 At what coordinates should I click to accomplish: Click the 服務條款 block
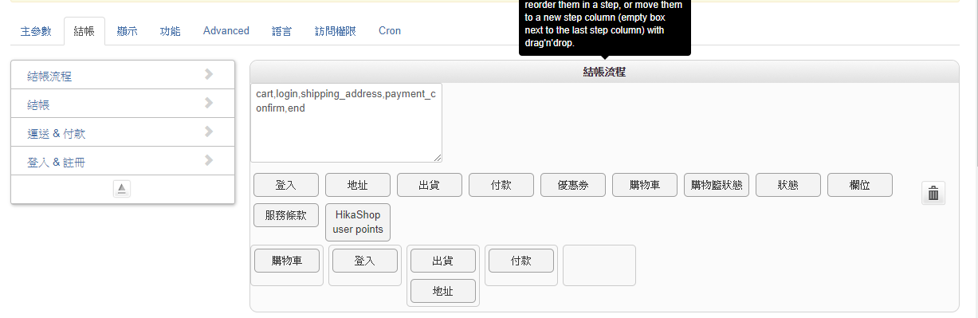pos(286,215)
